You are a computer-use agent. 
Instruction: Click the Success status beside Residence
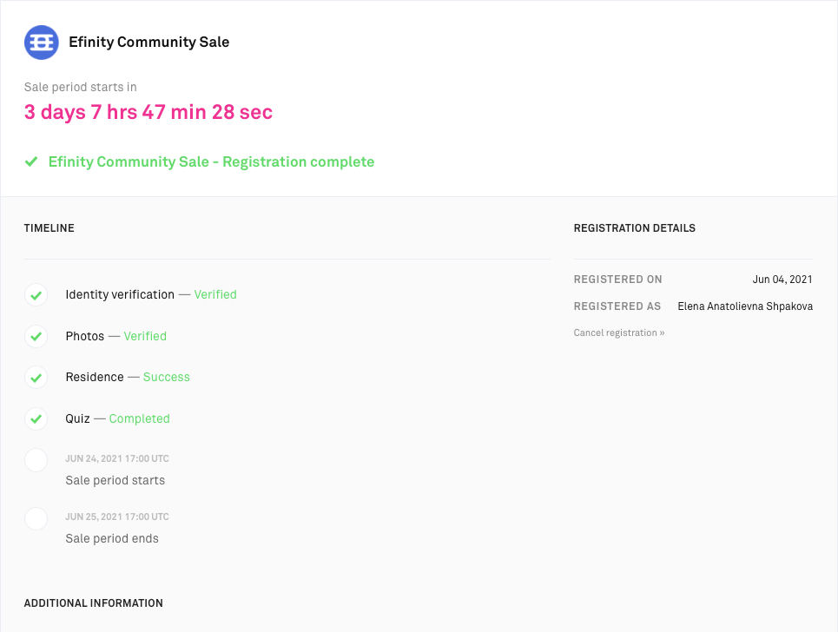[167, 377]
